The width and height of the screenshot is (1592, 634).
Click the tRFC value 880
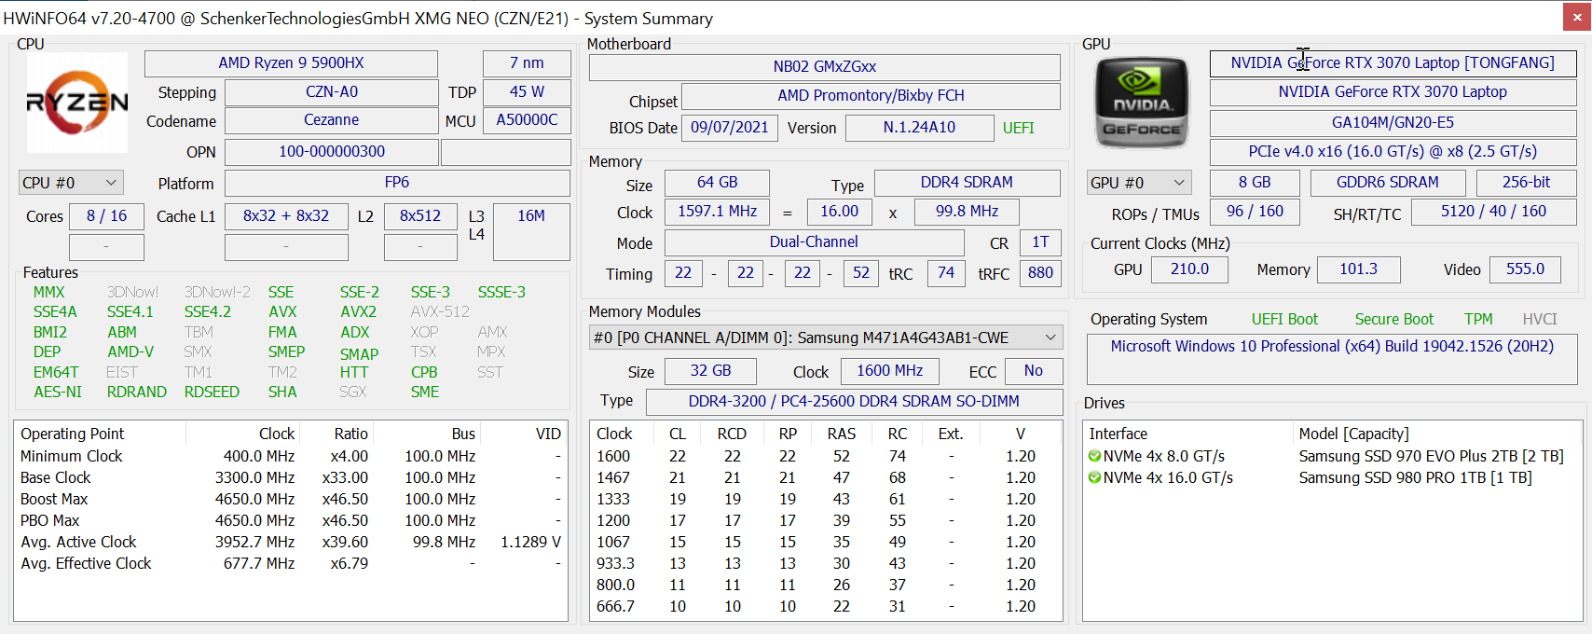click(1040, 273)
